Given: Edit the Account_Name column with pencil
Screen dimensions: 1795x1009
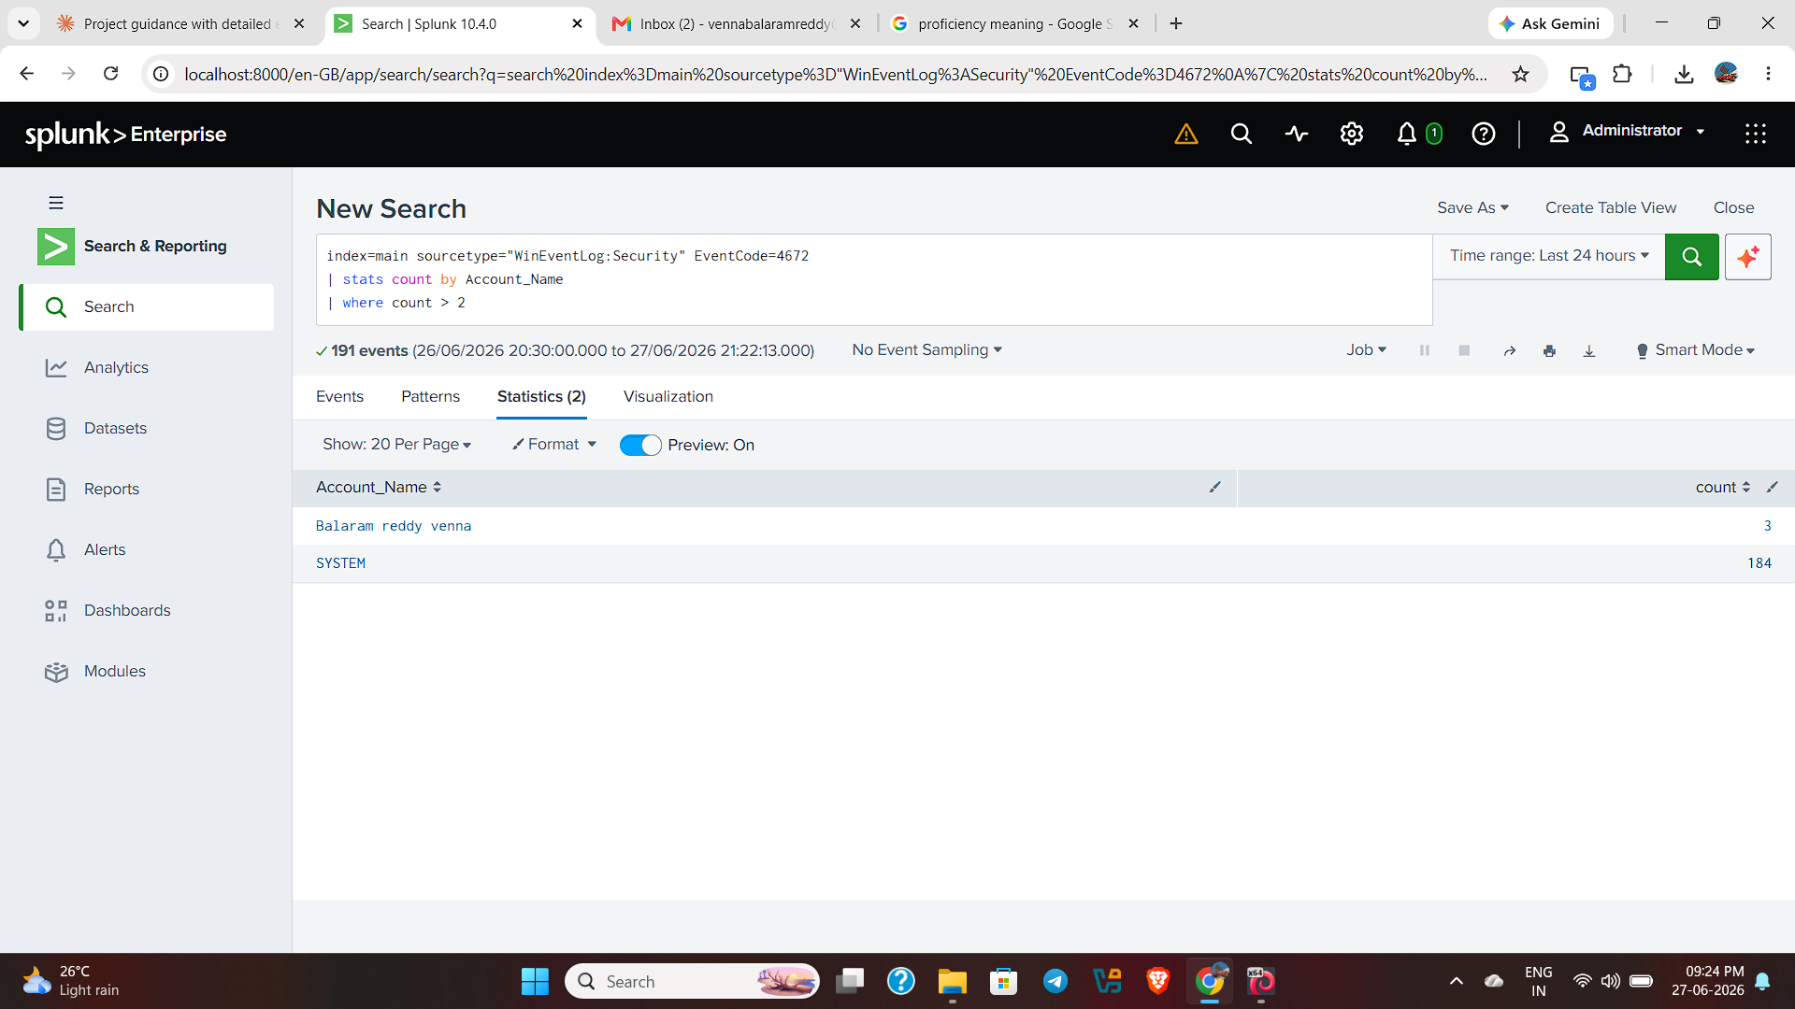Looking at the screenshot, I should tap(1214, 487).
